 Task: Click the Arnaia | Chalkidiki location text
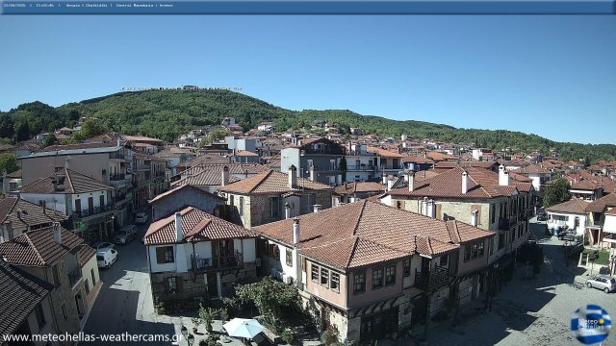pyautogui.click(x=87, y=6)
